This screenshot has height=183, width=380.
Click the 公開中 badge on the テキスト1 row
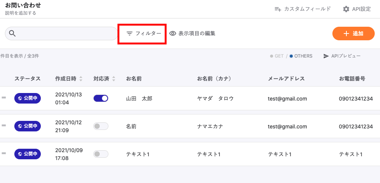(x=28, y=154)
